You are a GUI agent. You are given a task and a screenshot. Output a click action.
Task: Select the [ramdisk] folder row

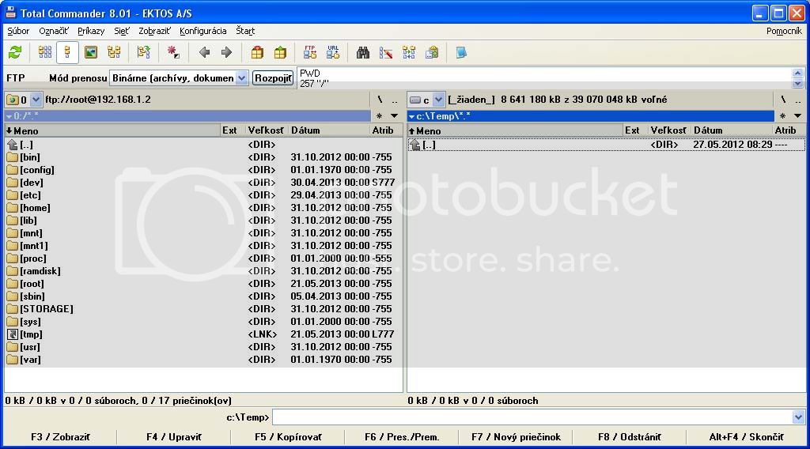(203, 271)
